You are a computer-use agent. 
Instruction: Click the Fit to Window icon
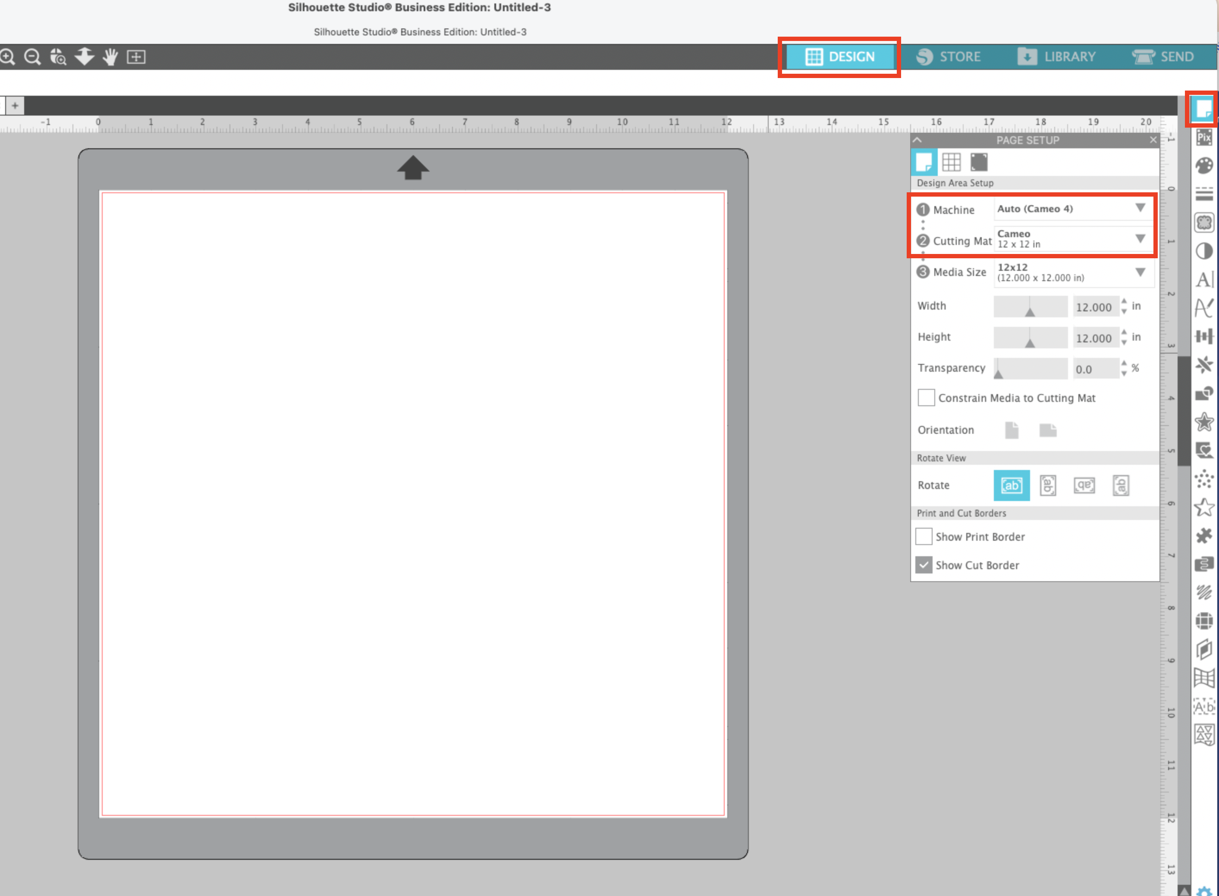point(136,56)
